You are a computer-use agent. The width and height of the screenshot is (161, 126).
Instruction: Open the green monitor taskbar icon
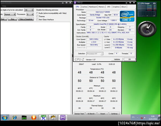coord(24,117)
